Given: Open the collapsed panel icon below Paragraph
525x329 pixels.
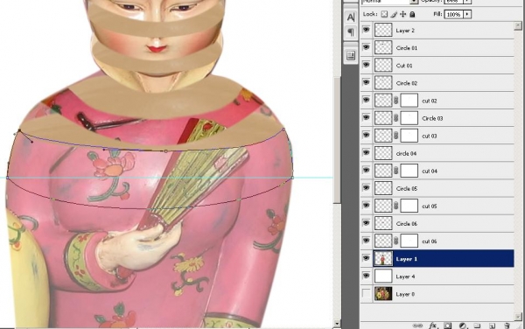Looking at the screenshot, I should (x=351, y=55).
